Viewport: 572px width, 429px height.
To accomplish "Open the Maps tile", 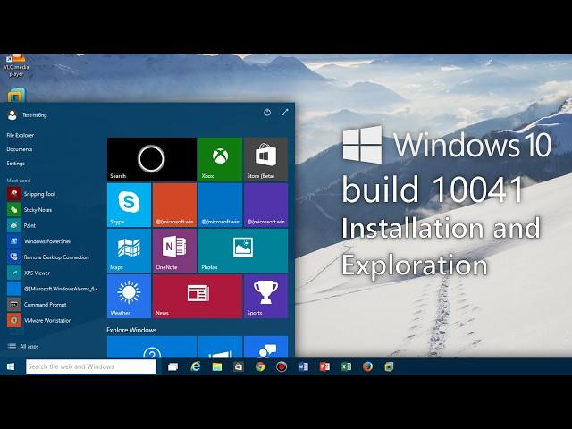I will pyautogui.click(x=129, y=250).
